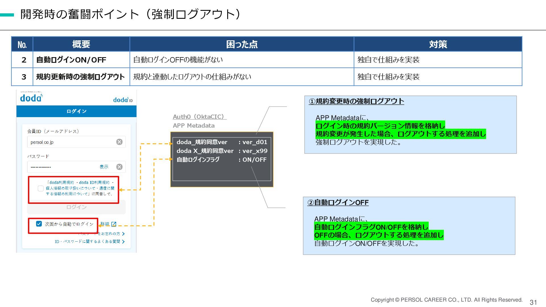Open the external-link icon next to 詳細
The image size is (546, 307).
coord(114,224)
